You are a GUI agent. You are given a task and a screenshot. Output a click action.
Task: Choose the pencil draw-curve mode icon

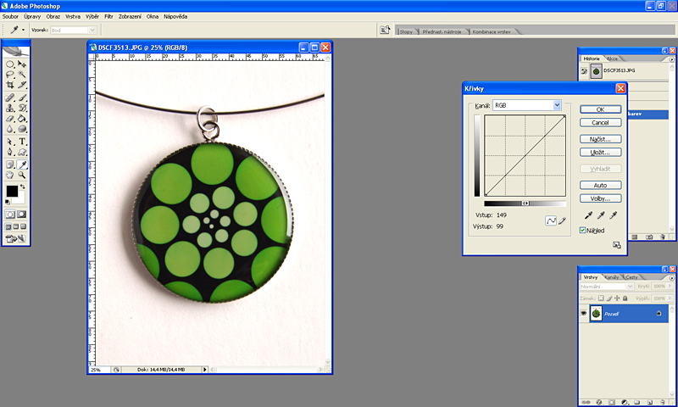pyautogui.click(x=561, y=220)
